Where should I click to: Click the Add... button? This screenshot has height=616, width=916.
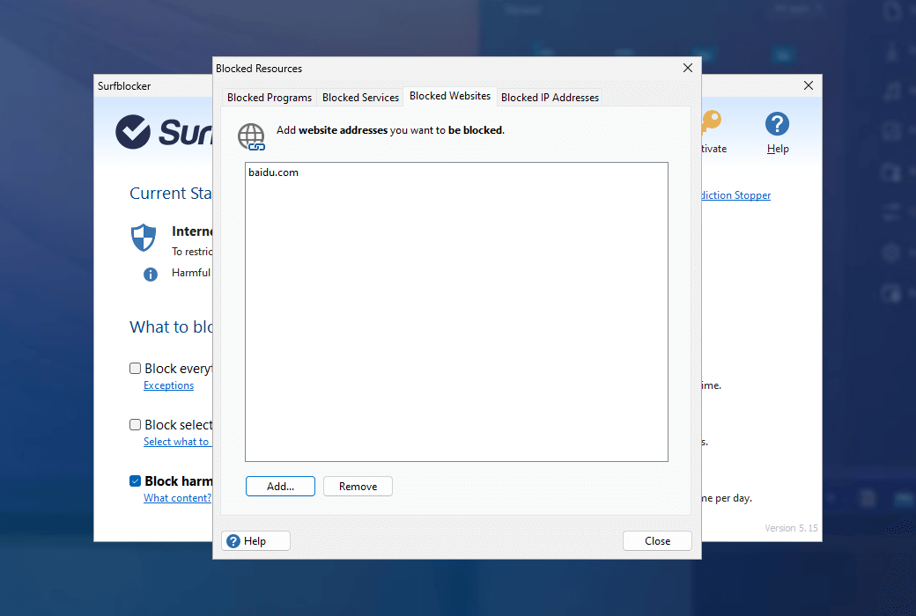280,487
